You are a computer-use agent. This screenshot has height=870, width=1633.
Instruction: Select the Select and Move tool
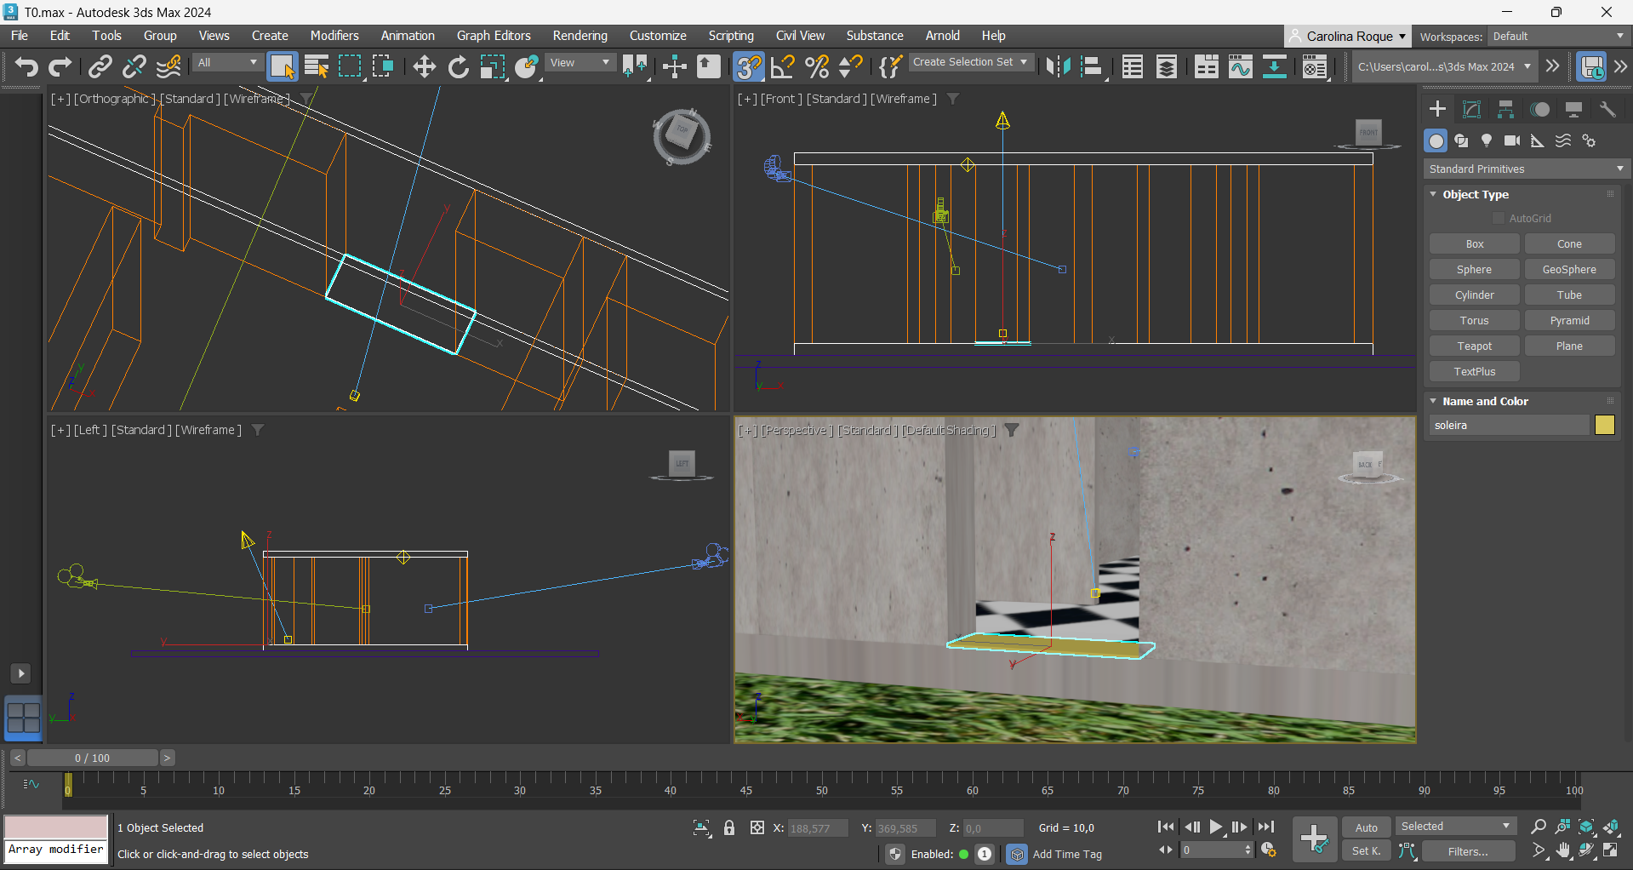tap(424, 66)
